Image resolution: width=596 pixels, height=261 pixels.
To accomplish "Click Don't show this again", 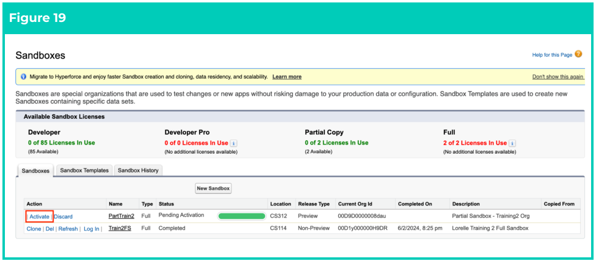I will point(558,77).
